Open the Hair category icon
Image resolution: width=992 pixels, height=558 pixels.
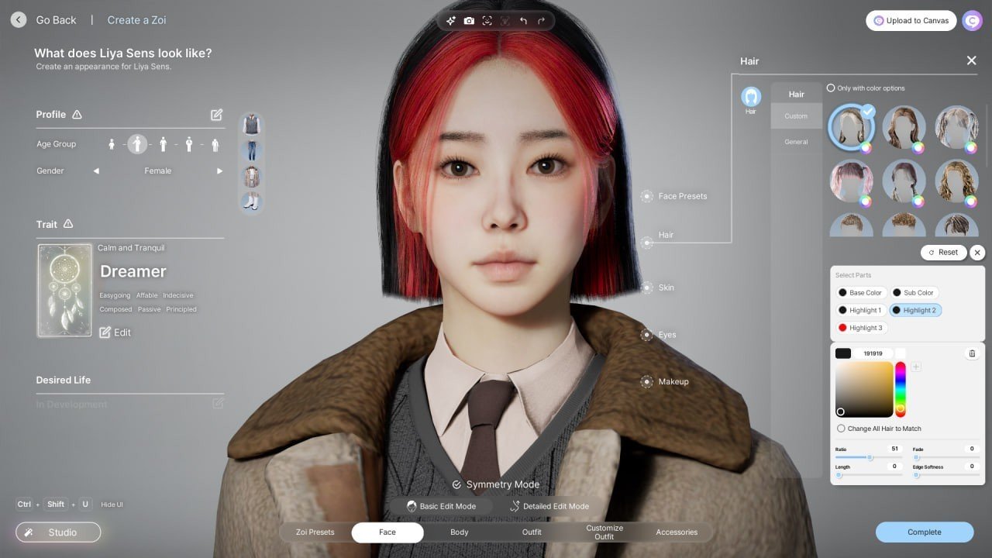coord(750,97)
